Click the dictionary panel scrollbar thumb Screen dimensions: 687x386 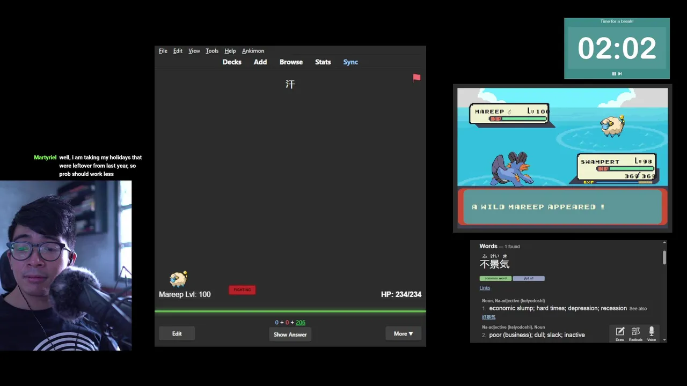(664, 257)
